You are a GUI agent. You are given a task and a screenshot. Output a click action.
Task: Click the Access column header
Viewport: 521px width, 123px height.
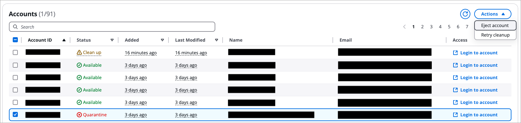coord(460,40)
